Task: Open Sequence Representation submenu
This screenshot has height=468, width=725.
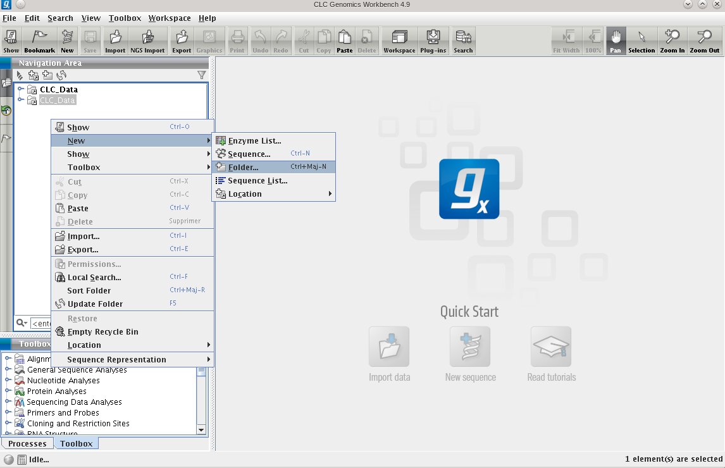Action: (x=132, y=359)
